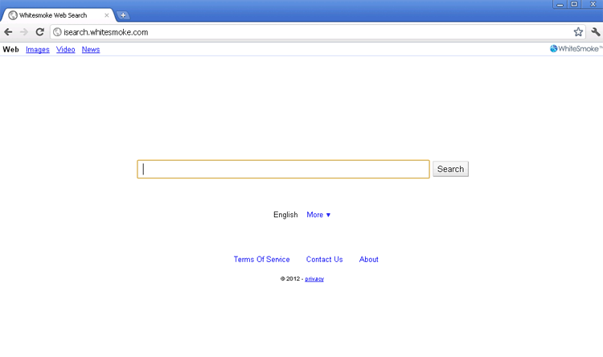Open a new tab with the plus button

(x=123, y=15)
